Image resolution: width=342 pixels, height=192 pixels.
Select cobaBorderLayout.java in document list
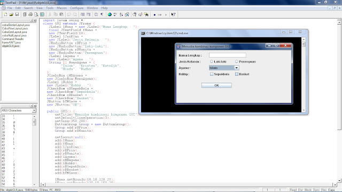pyautogui.click(x=15, y=25)
